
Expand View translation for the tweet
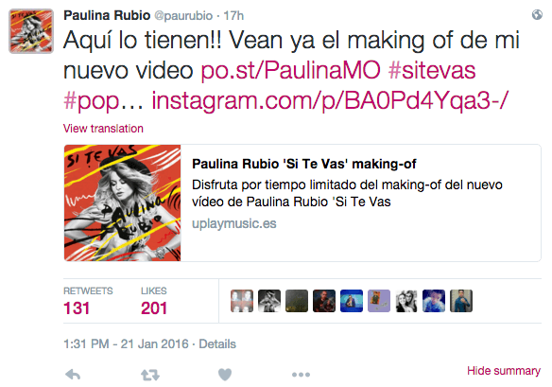(103, 129)
